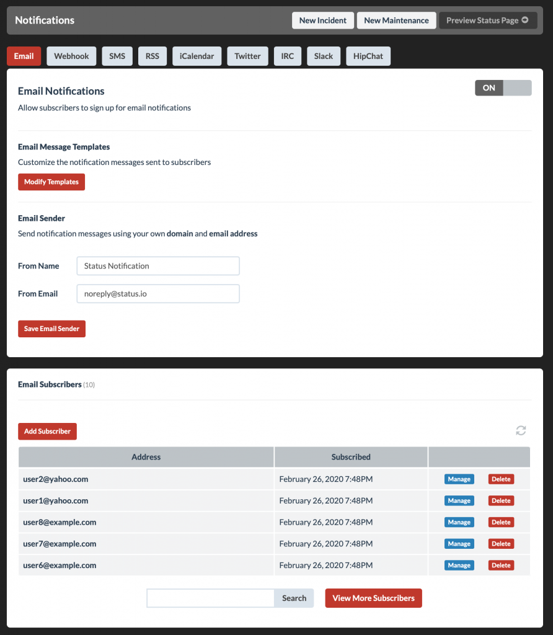This screenshot has height=635, width=553.
Task: Click View More Subscribers button
Action: (373, 598)
